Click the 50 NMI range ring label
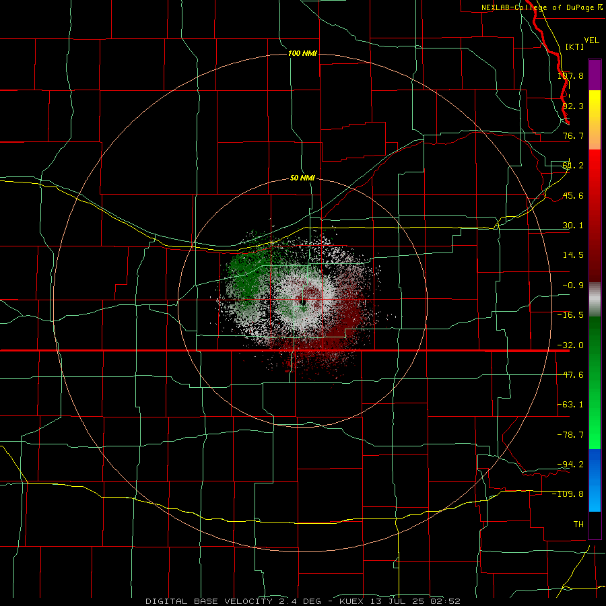The width and height of the screenshot is (606, 606). pyautogui.click(x=302, y=178)
